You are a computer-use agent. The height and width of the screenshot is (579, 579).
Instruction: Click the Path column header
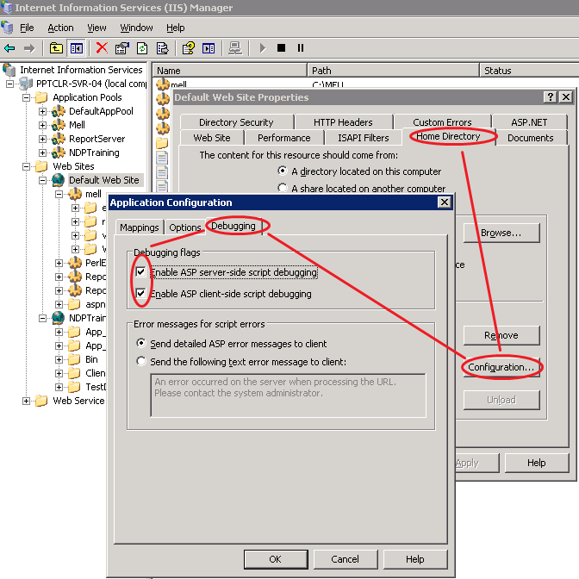(x=393, y=71)
